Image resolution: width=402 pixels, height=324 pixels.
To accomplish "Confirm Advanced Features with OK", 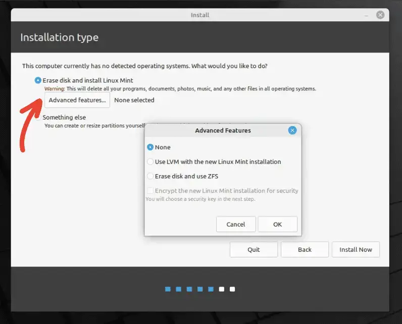I will tap(277, 225).
